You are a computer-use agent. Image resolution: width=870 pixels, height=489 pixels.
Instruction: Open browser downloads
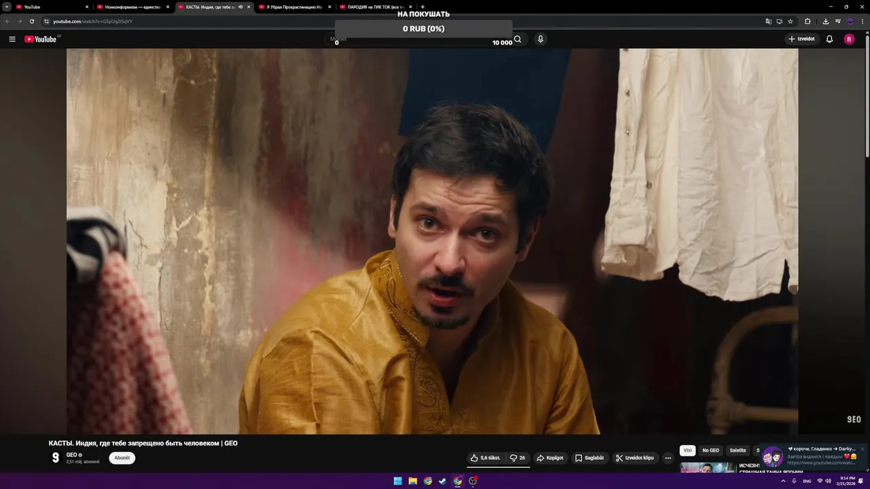826,21
